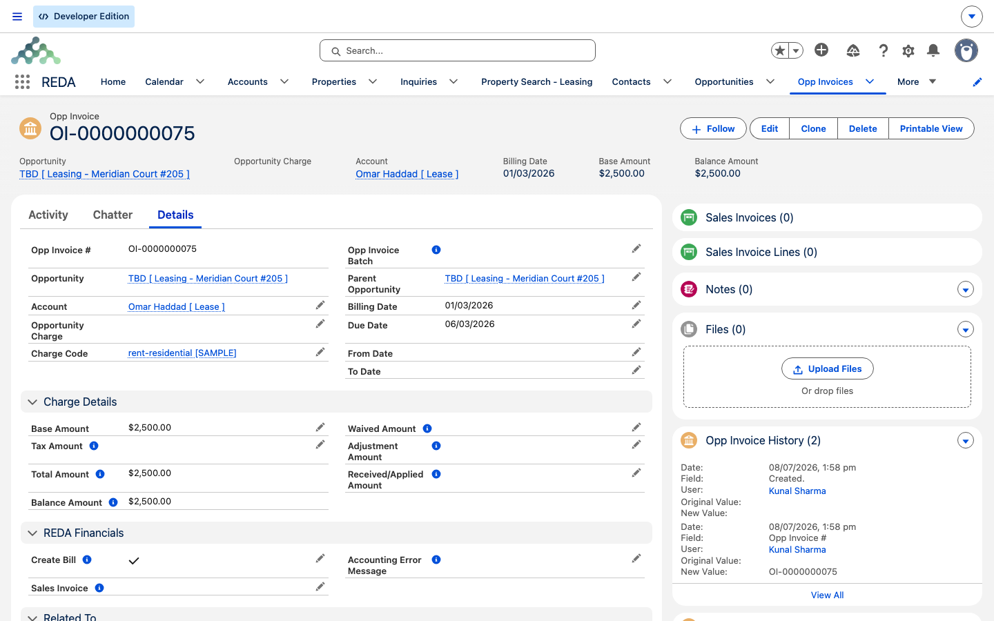The height and width of the screenshot is (621, 994).
Task: Edit Charge Code with pencil icon
Action: tap(320, 353)
